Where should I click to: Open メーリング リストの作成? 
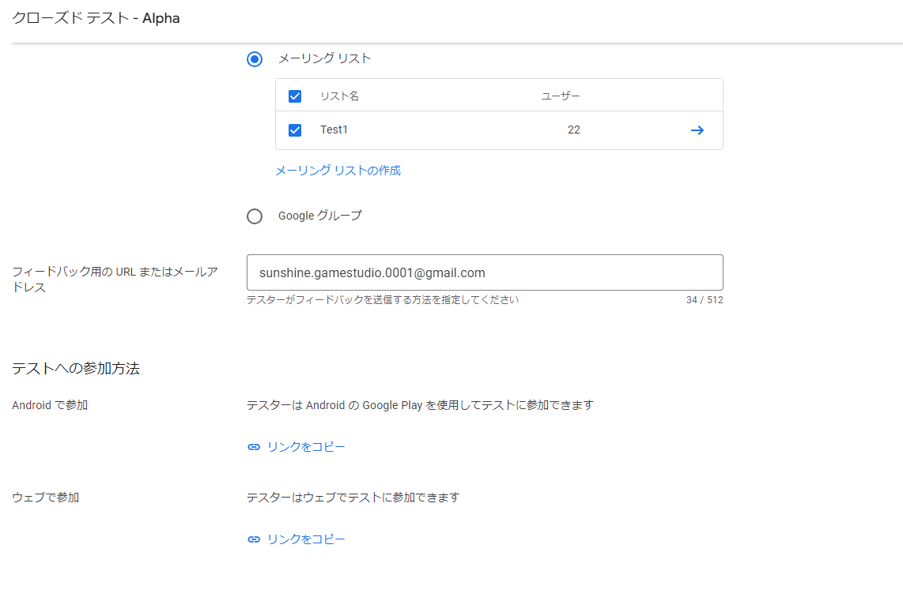pos(336,170)
